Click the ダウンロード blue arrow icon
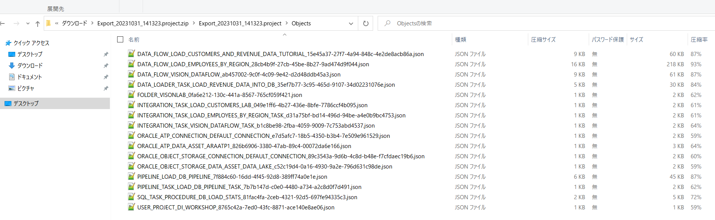The width and height of the screenshot is (715, 220). pos(12,66)
